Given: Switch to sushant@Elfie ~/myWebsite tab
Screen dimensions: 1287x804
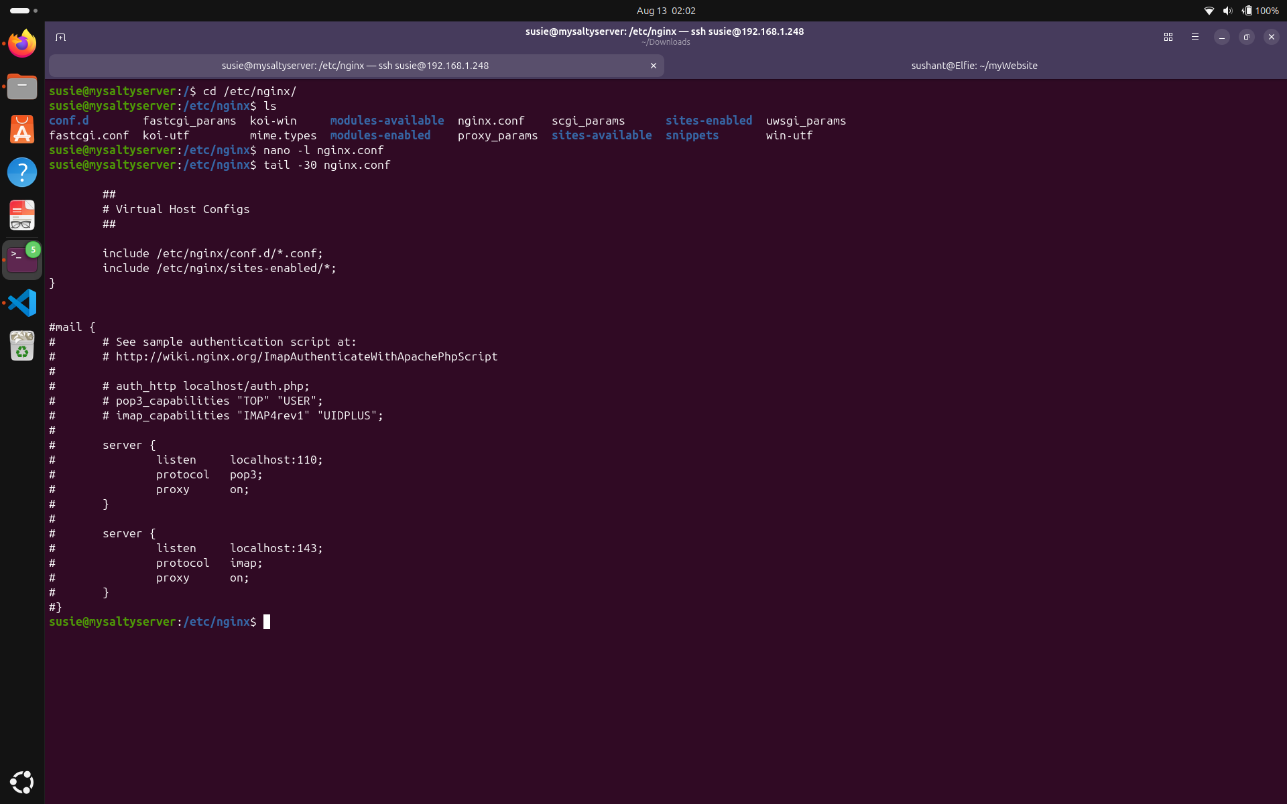Looking at the screenshot, I should (x=975, y=66).
